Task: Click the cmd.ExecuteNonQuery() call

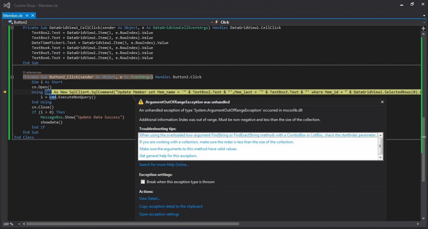Action: click(72, 97)
